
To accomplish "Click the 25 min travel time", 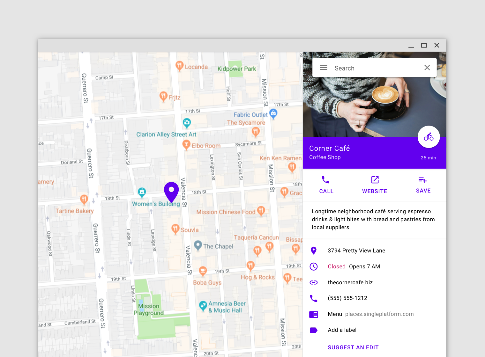I will [428, 158].
